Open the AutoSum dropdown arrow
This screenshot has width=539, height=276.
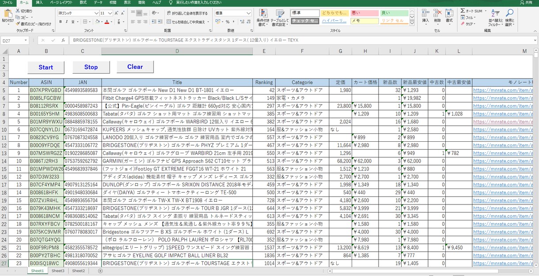[x=486, y=11]
